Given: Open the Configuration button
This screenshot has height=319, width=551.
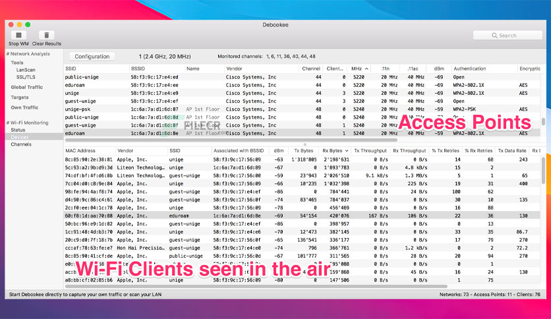Looking at the screenshot, I should [x=92, y=56].
